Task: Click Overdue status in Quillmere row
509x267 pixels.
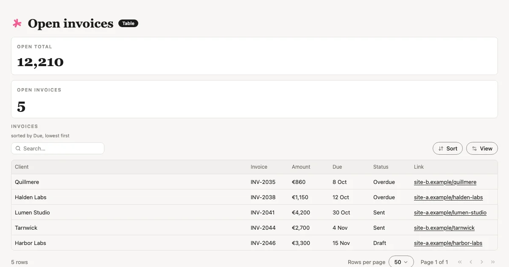Action: (x=384, y=182)
